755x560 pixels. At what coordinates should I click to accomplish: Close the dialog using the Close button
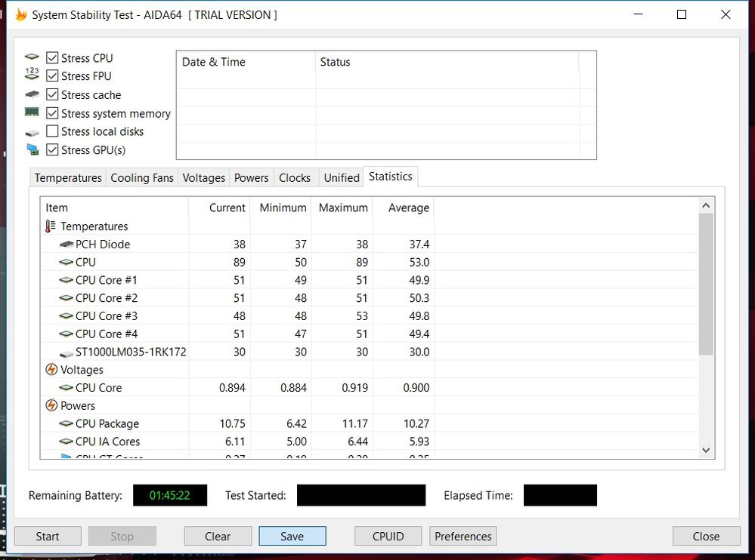[x=707, y=536]
